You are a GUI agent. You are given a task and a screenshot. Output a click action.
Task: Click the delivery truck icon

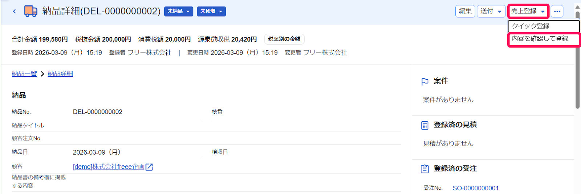[x=31, y=11]
